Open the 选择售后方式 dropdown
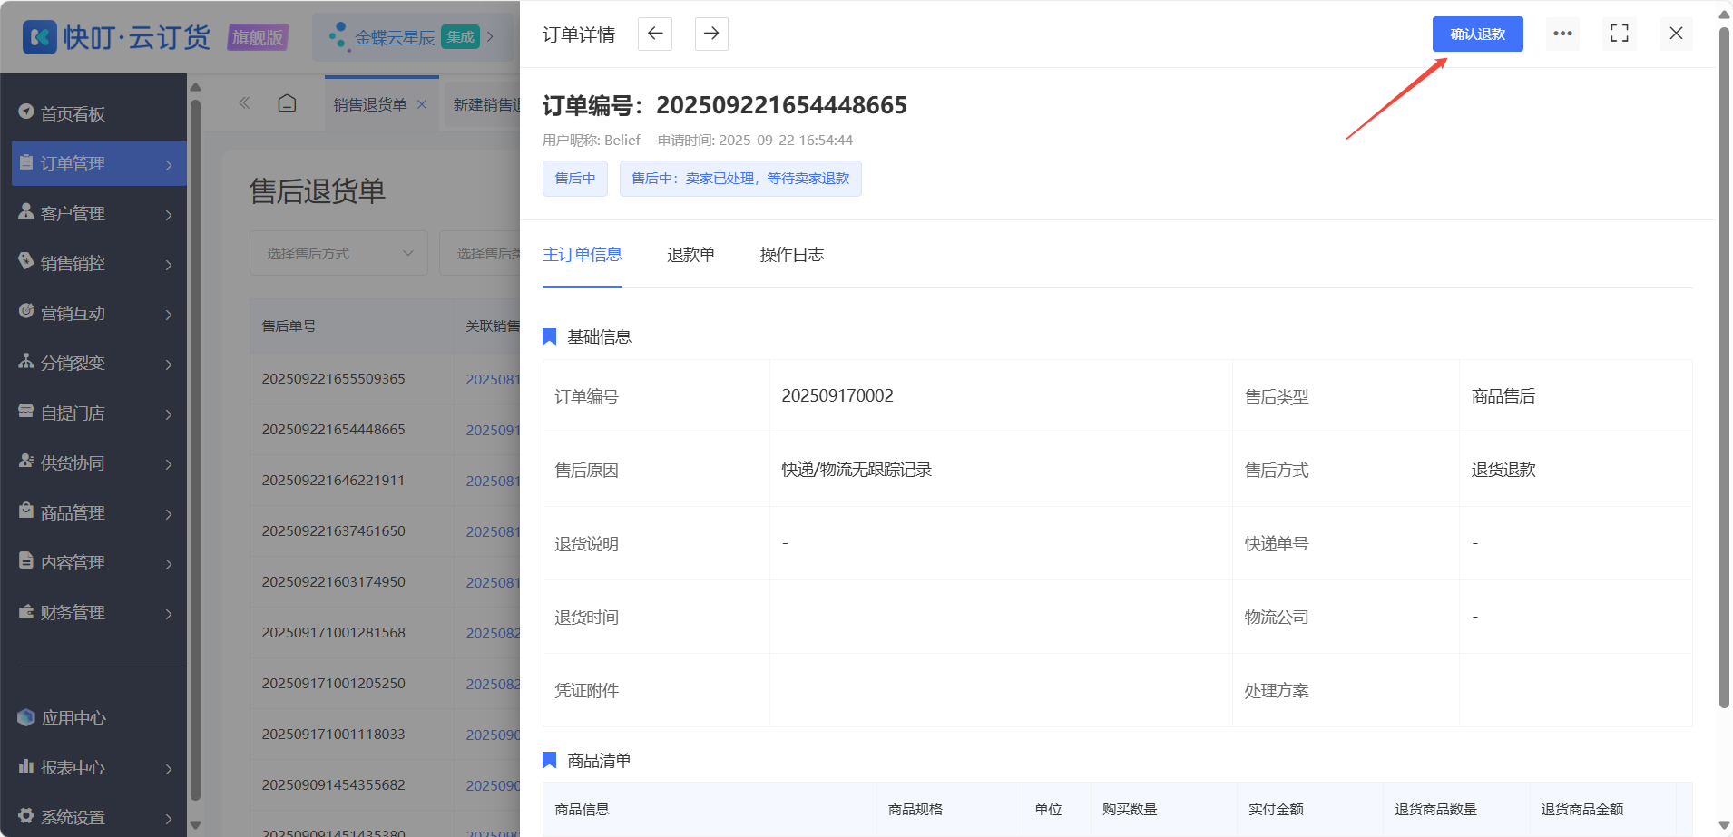 coord(338,253)
